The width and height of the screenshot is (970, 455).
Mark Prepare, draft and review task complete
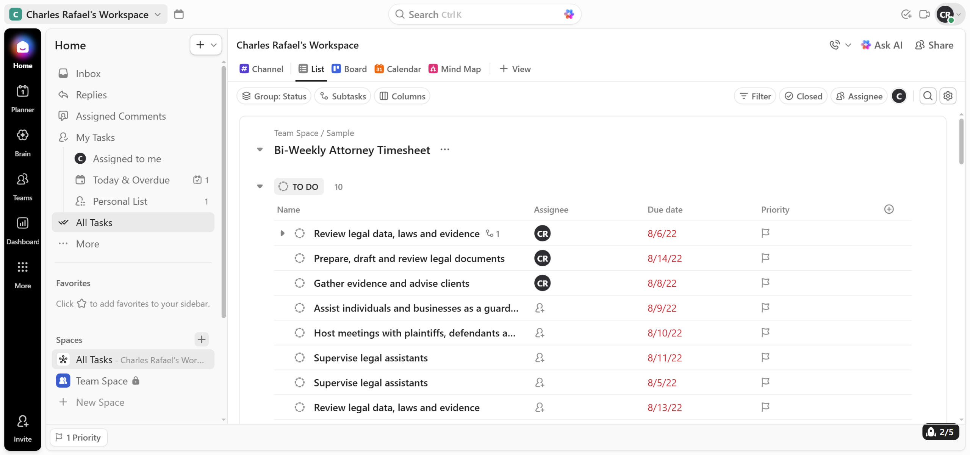[x=299, y=258]
